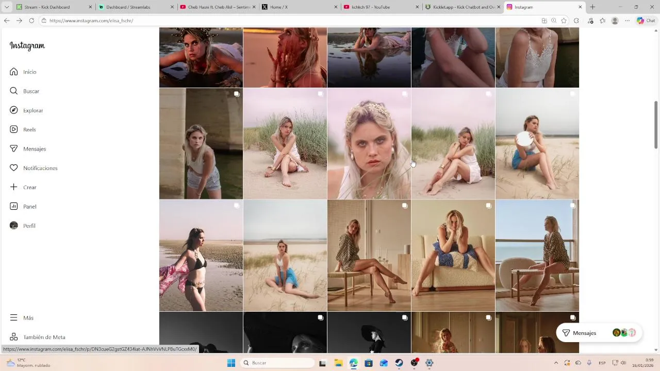The height and width of the screenshot is (371, 660).
Task: Open Microsoft Edge from taskbar
Action: 353,363
